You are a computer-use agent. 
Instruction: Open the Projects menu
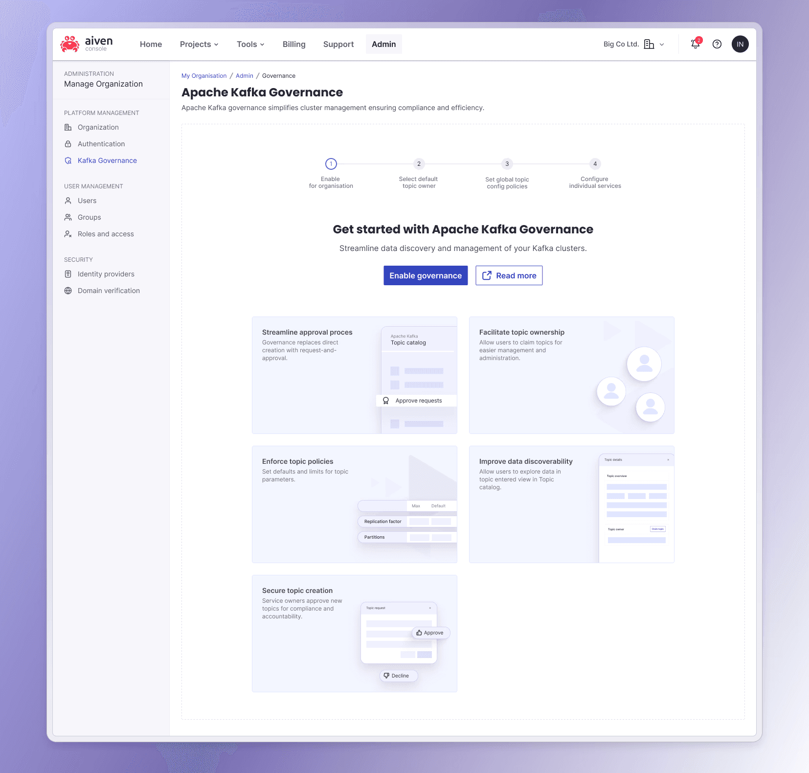pyautogui.click(x=199, y=44)
